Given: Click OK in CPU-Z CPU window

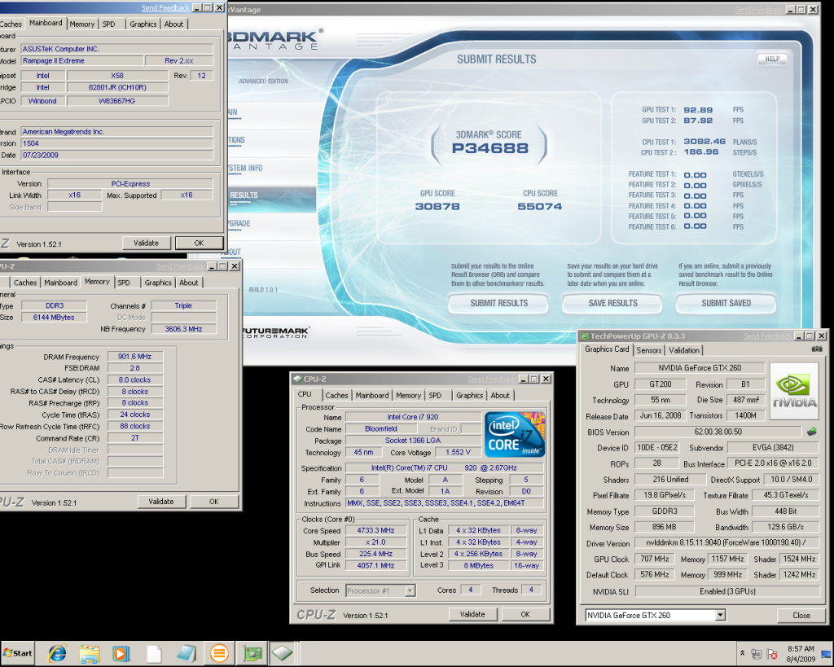Looking at the screenshot, I should [525, 614].
